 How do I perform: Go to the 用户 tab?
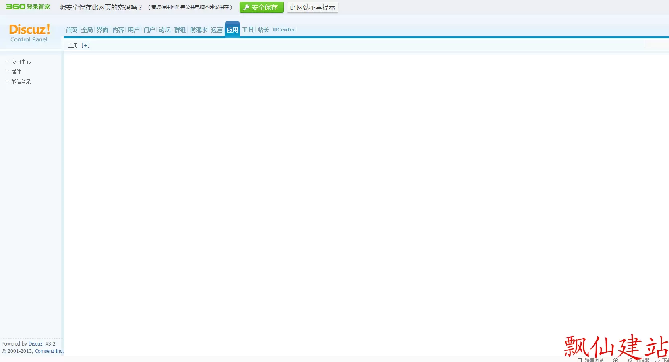pyautogui.click(x=134, y=30)
